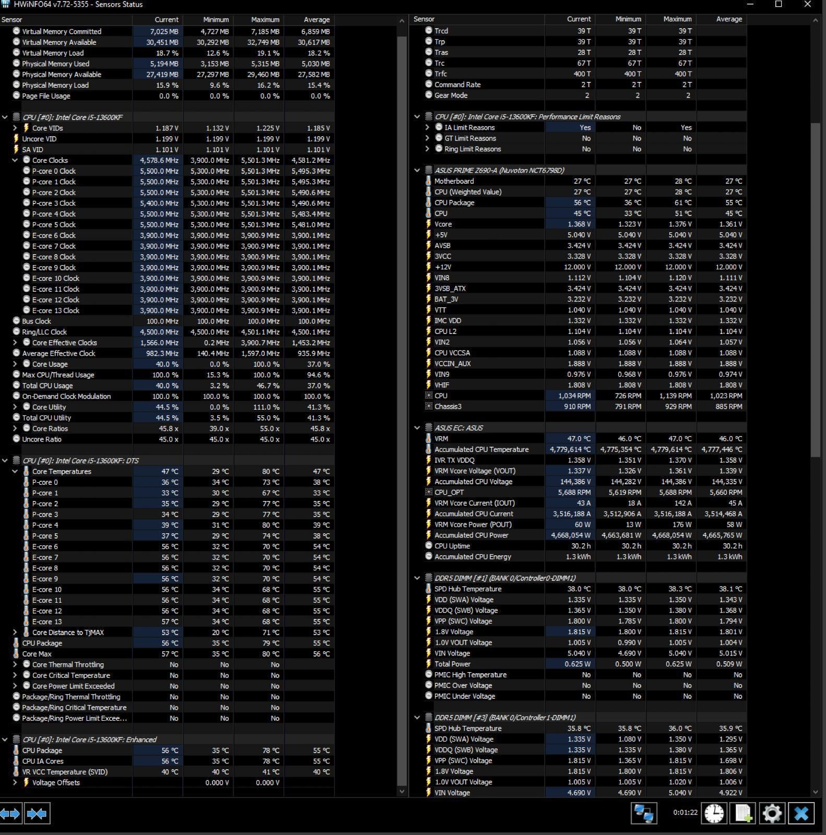Click the left panel scrollbar up arrow
This screenshot has height=835, width=826.
click(x=402, y=21)
